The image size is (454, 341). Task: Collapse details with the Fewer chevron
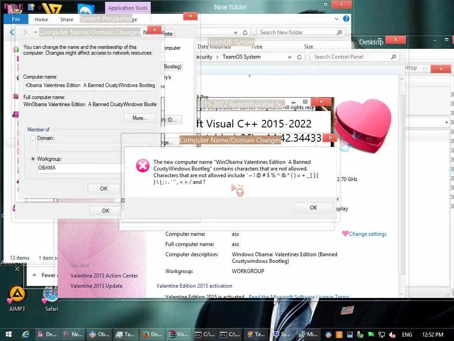point(35,275)
